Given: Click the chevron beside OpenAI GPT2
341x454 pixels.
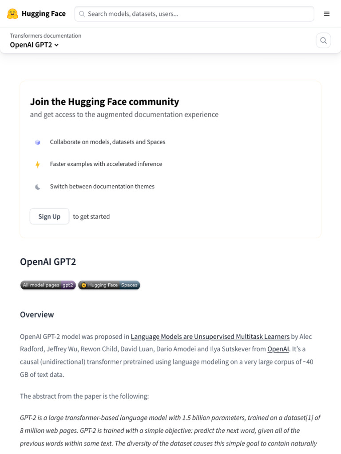Looking at the screenshot, I should pos(56,45).
